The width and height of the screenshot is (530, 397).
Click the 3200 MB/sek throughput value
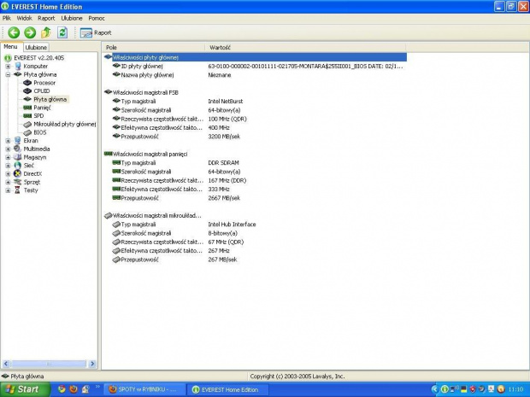coord(224,137)
